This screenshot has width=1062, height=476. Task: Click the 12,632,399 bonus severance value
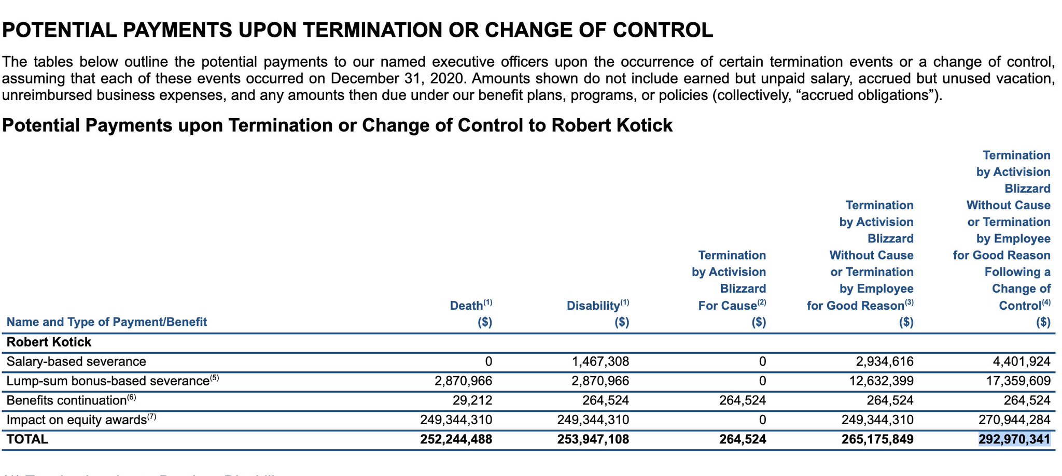click(877, 381)
